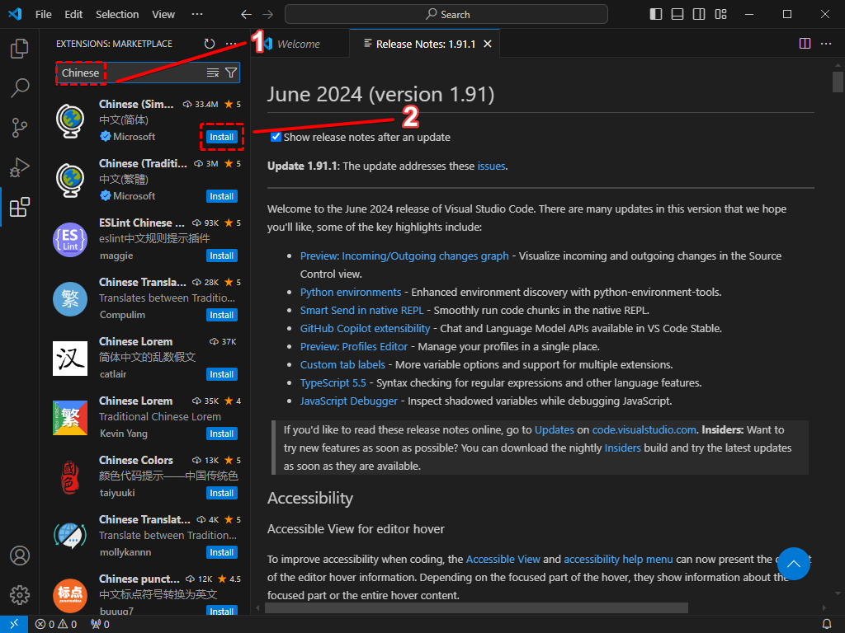Open Source Control view
Viewport: 845px width, 633px height.
[x=20, y=127]
